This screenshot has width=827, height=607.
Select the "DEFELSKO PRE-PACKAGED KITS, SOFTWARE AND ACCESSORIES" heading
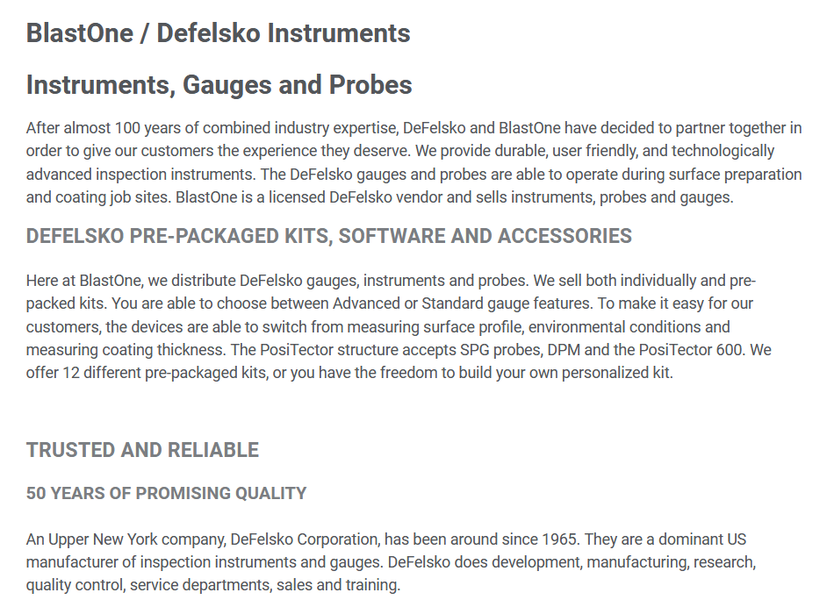(x=328, y=236)
